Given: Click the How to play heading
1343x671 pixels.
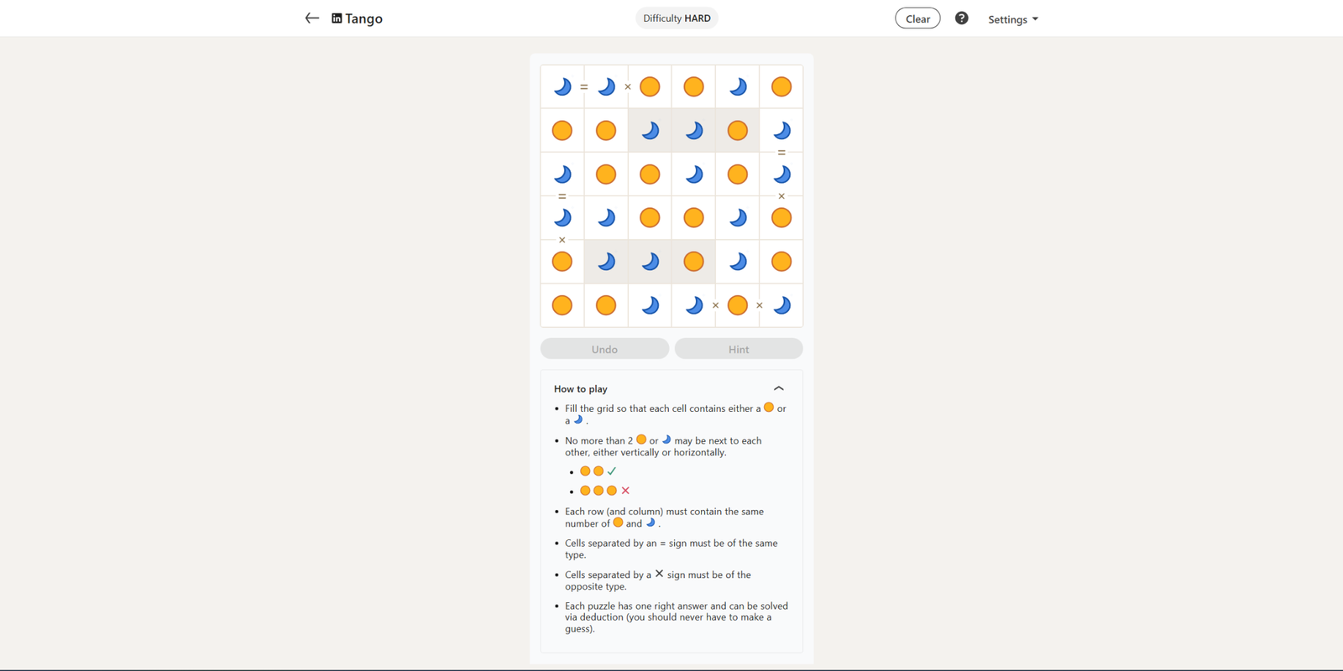Looking at the screenshot, I should (x=580, y=389).
